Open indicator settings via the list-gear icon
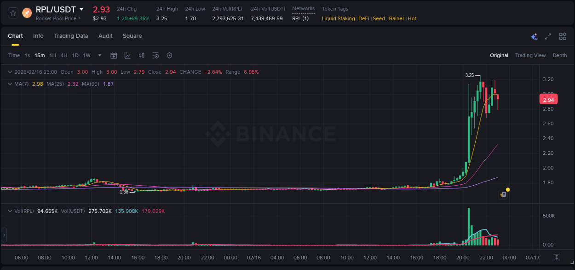 pyautogui.click(x=155, y=55)
